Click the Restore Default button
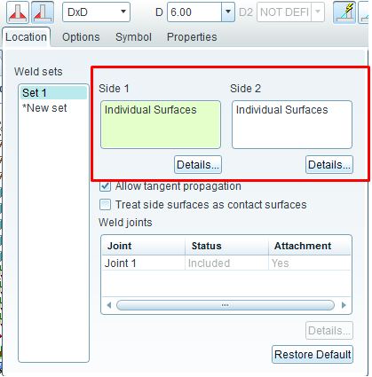Image resolution: width=372 pixels, height=377 pixels. (x=313, y=354)
